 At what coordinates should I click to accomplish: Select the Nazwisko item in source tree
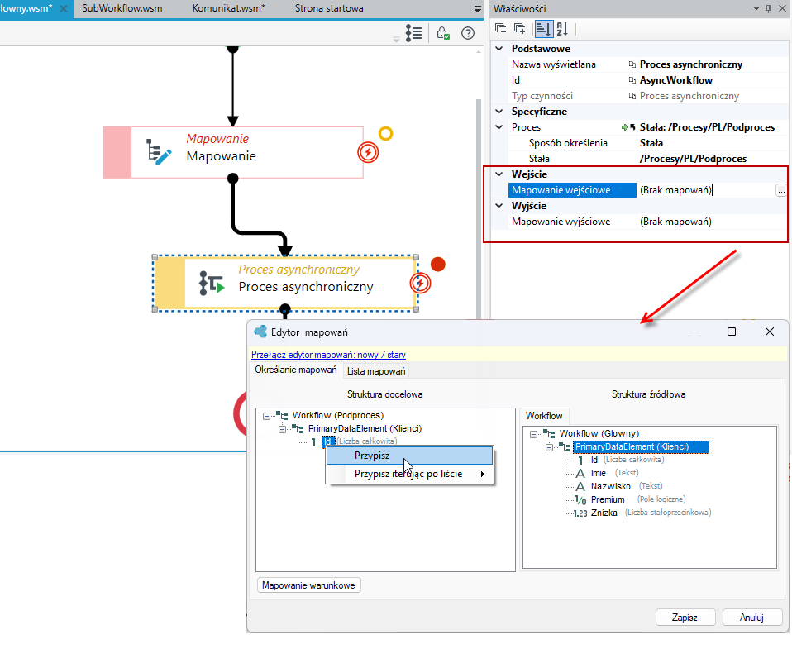coord(611,486)
